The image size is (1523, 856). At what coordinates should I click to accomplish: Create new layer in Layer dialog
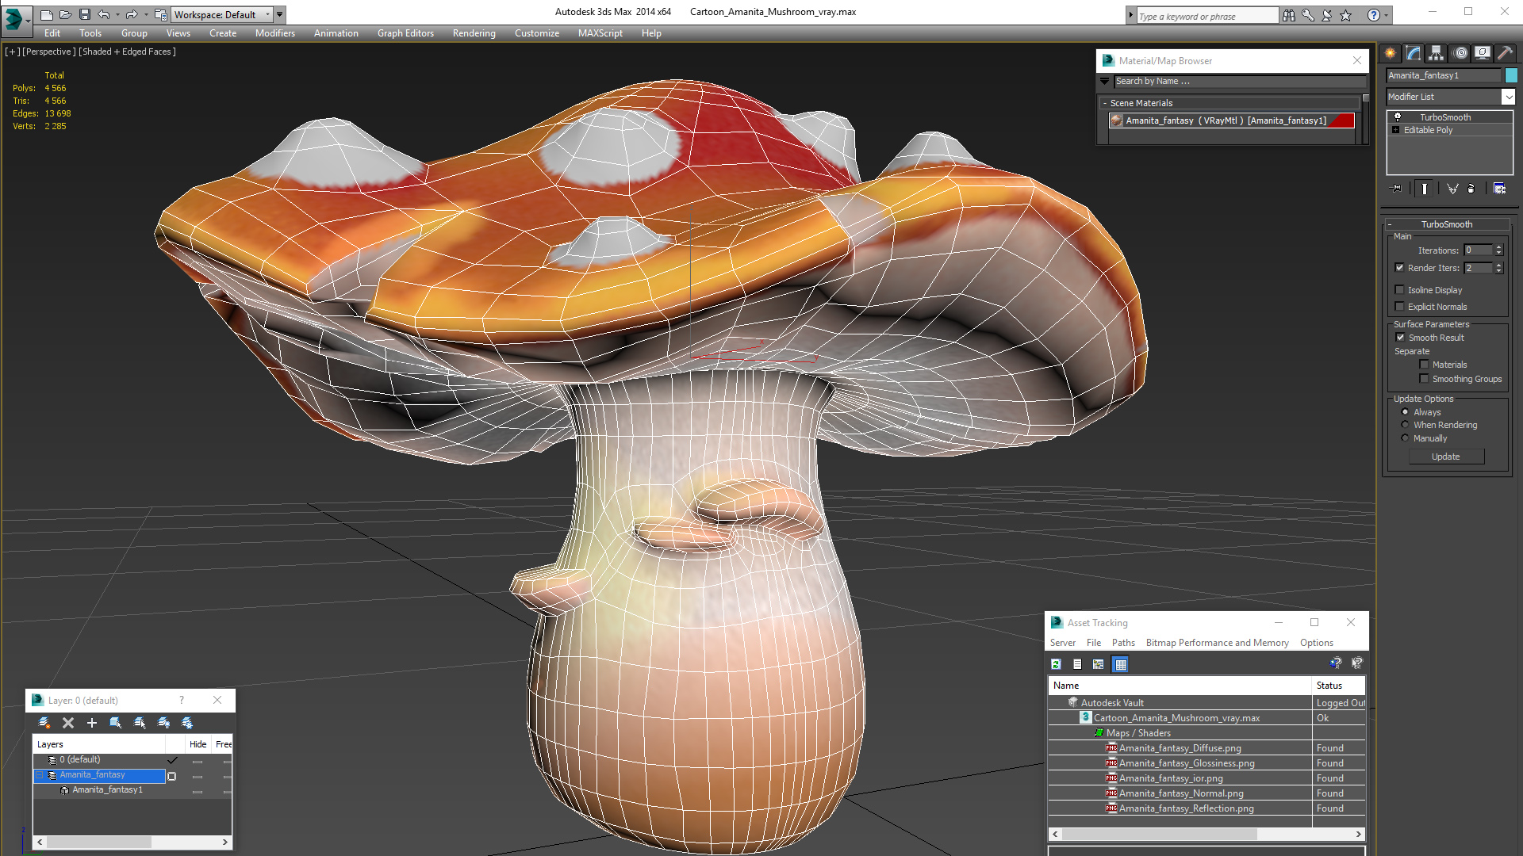click(x=44, y=723)
